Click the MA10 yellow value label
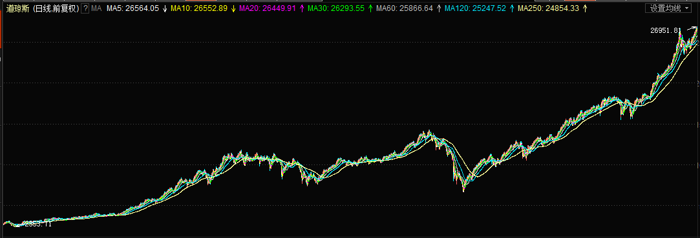 200,8
